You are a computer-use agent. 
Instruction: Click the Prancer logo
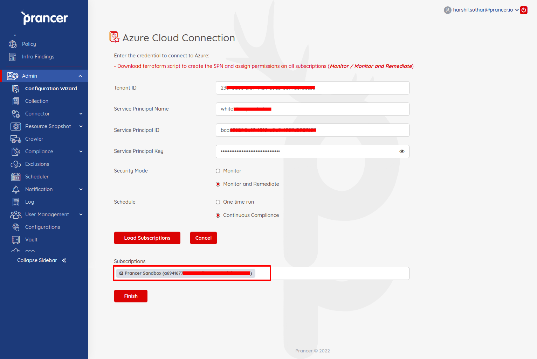coord(44,17)
